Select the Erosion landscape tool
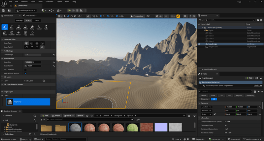Screen dimensions: 264x141 [x=39, y=27]
